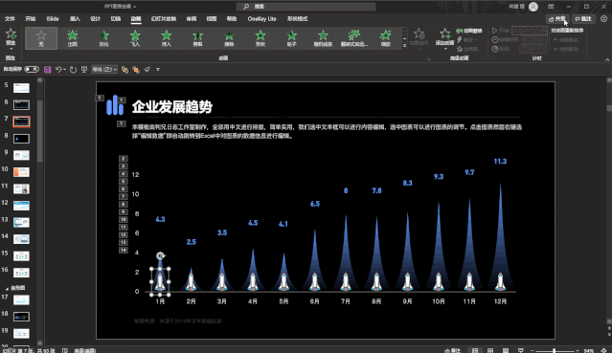
Task: Open the 开始 (Home) tab
Action: (x=31, y=19)
